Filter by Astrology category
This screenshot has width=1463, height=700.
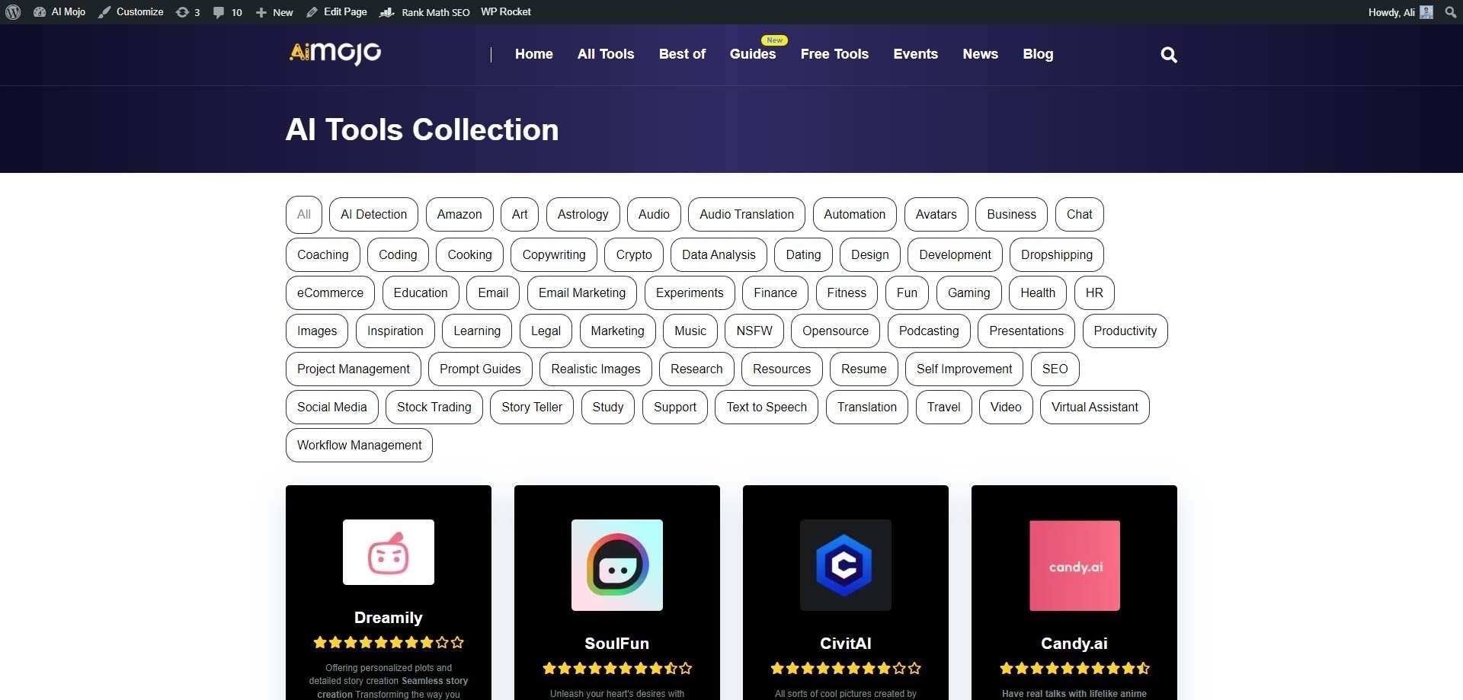click(583, 215)
